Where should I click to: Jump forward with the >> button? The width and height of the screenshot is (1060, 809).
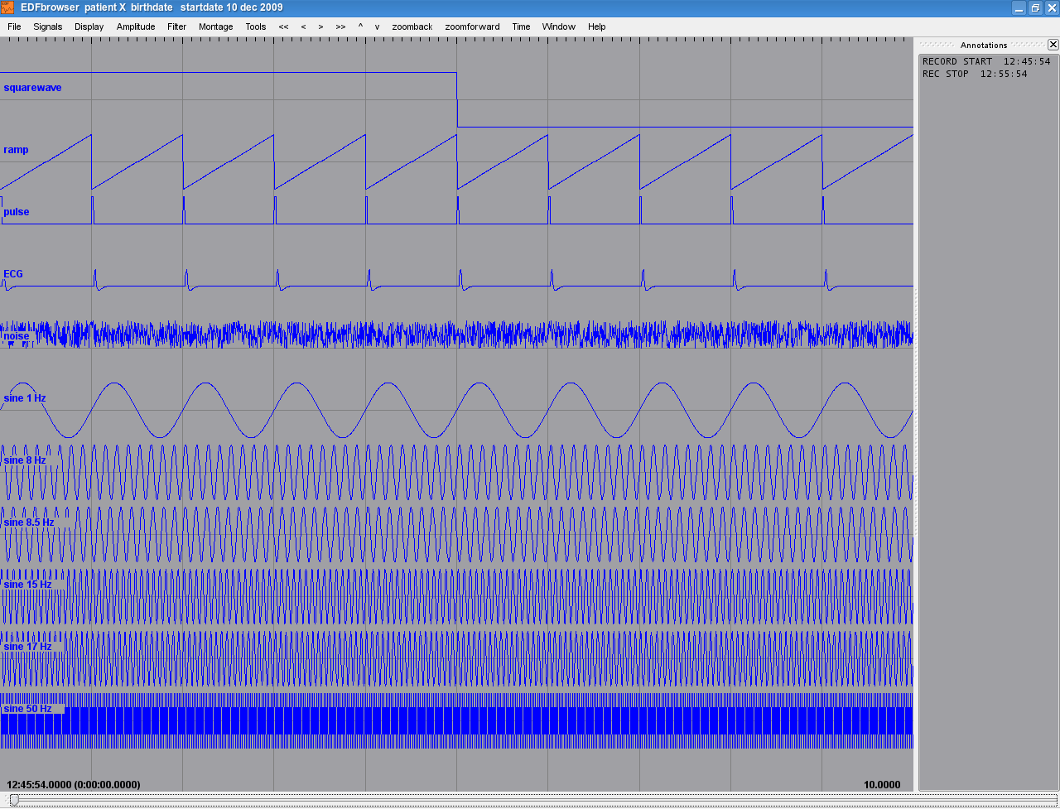click(x=340, y=26)
